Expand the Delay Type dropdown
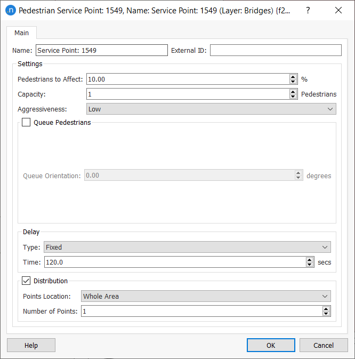355x359 pixels. click(x=187, y=247)
